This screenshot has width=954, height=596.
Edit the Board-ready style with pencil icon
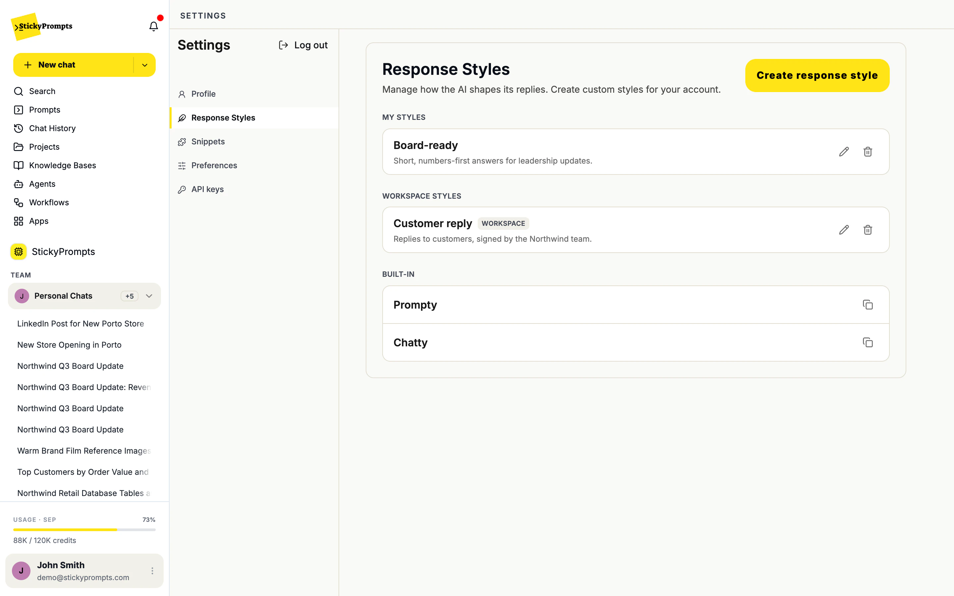[x=844, y=152]
